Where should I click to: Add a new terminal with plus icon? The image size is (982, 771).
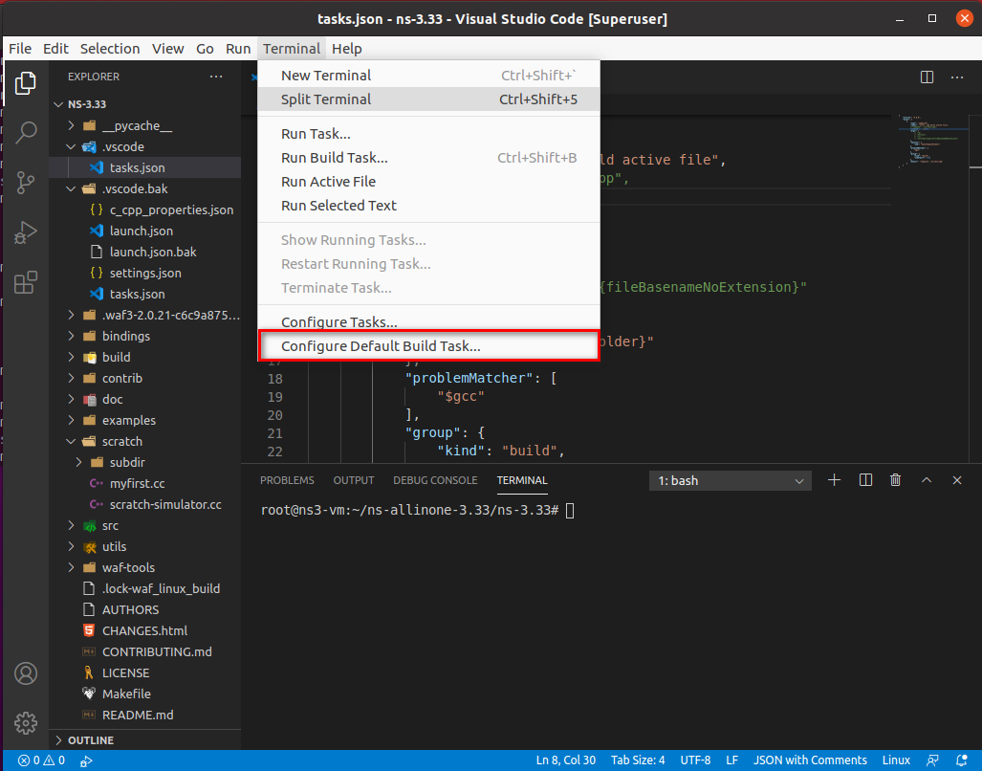pos(834,480)
